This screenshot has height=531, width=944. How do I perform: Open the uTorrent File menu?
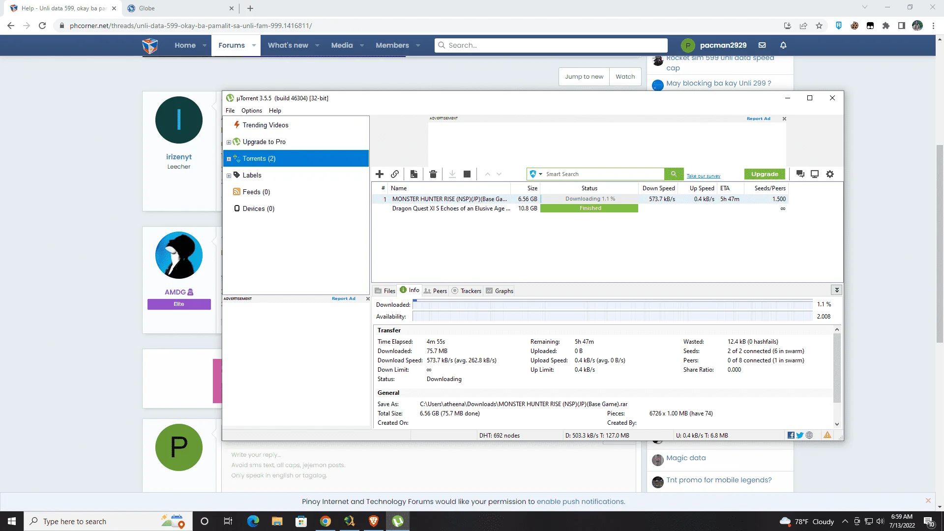[230, 111]
